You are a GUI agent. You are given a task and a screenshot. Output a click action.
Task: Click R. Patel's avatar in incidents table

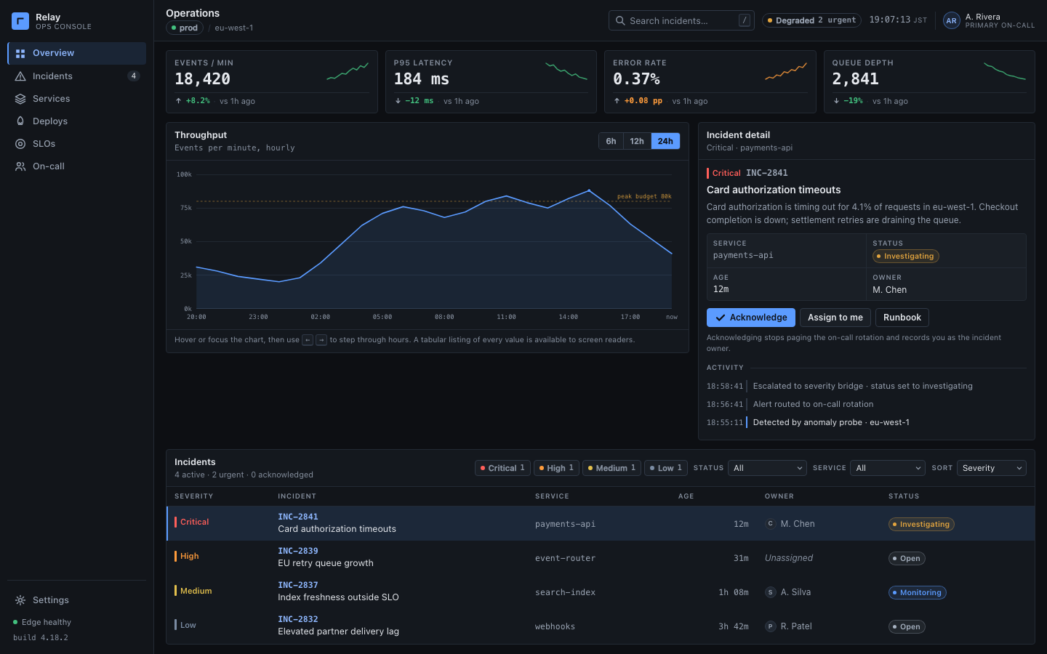coord(771,626)
